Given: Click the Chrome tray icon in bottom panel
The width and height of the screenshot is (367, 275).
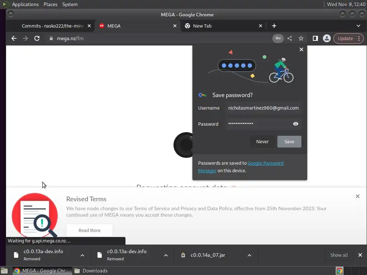Looking at the screenshot, I should tap(339, 271).
